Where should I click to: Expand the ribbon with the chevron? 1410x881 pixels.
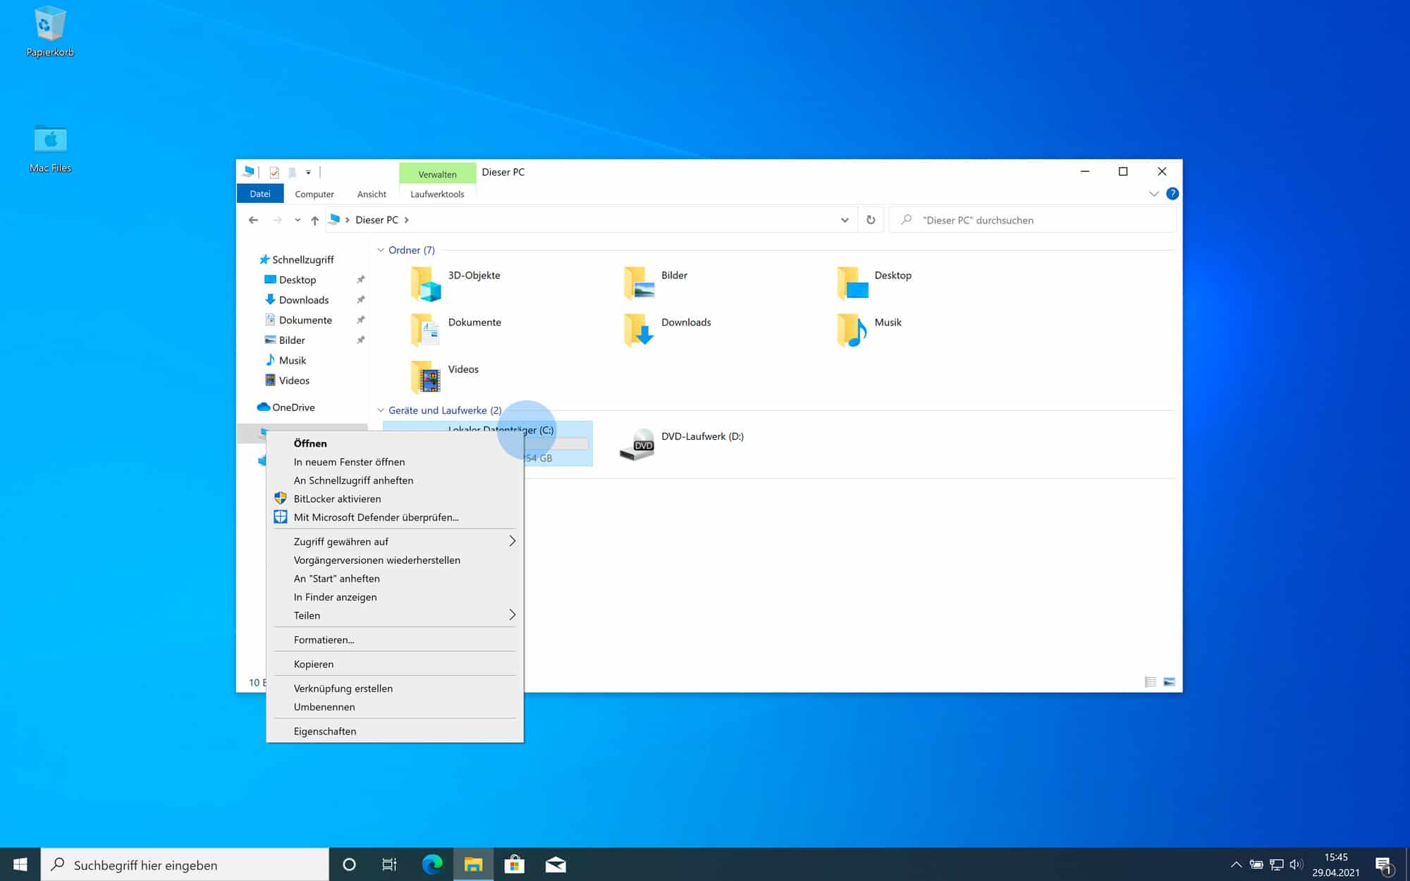(1154, 194)
